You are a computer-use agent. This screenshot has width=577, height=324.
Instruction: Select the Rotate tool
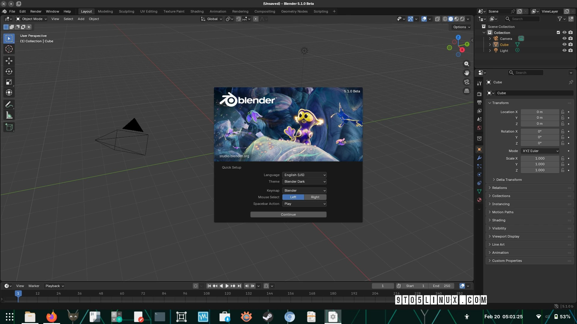9,71
